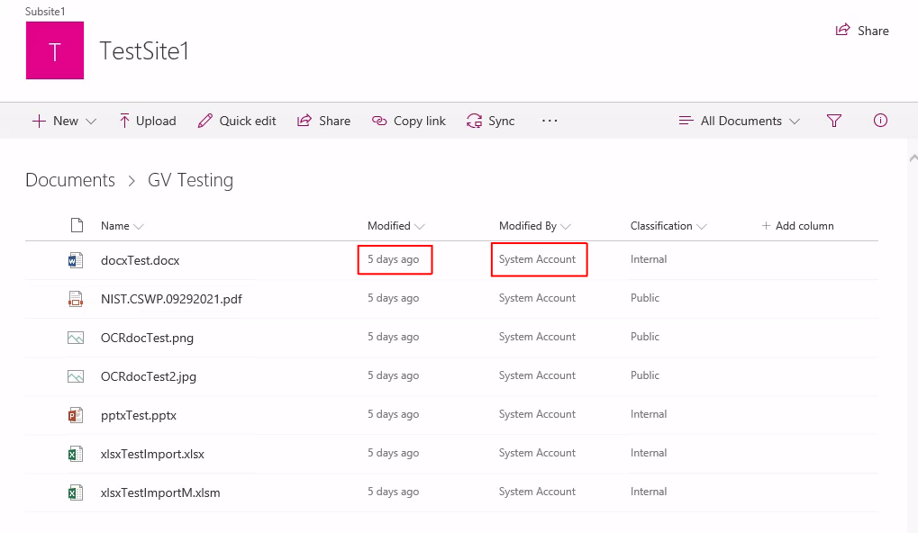Viewport: 918px width, 533px height.
Task: Click Add column in the header
Action: tap(797, 225)
